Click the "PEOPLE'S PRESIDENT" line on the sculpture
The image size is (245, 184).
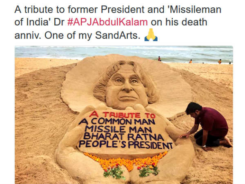[x=126, y=144]
